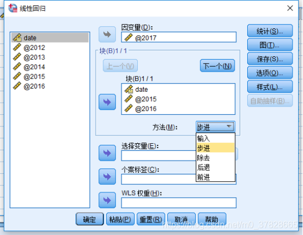Open the 统计(S) statistics dialog
The width and height of the screenshot is (303, 235).
[270, 31]
